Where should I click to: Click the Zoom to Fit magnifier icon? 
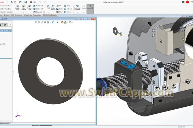point(36,22)
